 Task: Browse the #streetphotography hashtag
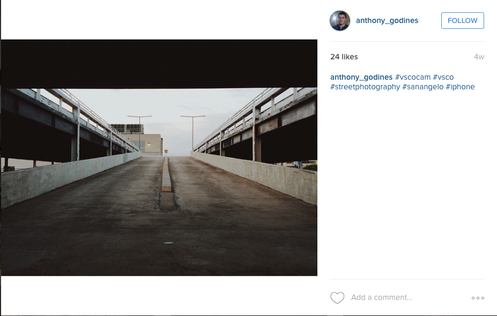[365, 87]
